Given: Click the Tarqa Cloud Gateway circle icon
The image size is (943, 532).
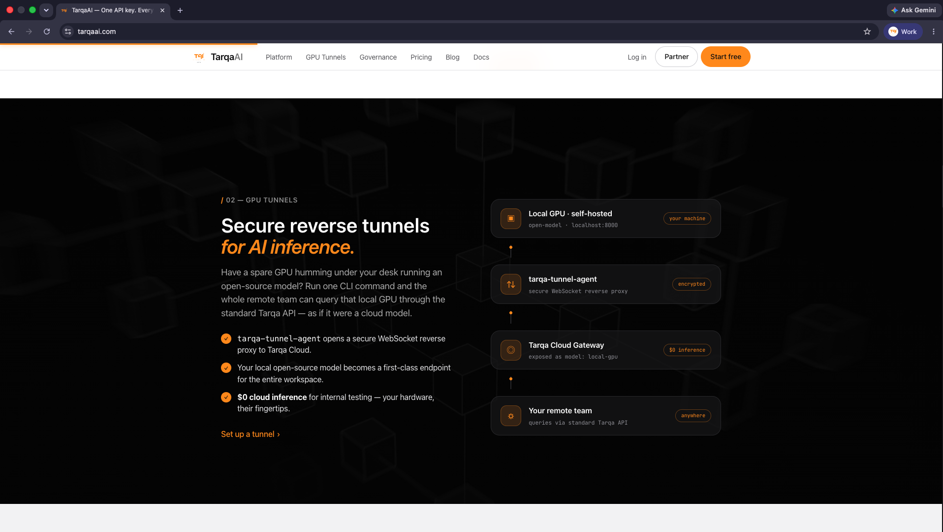Looking at the screenshot, I should [511, 350].
